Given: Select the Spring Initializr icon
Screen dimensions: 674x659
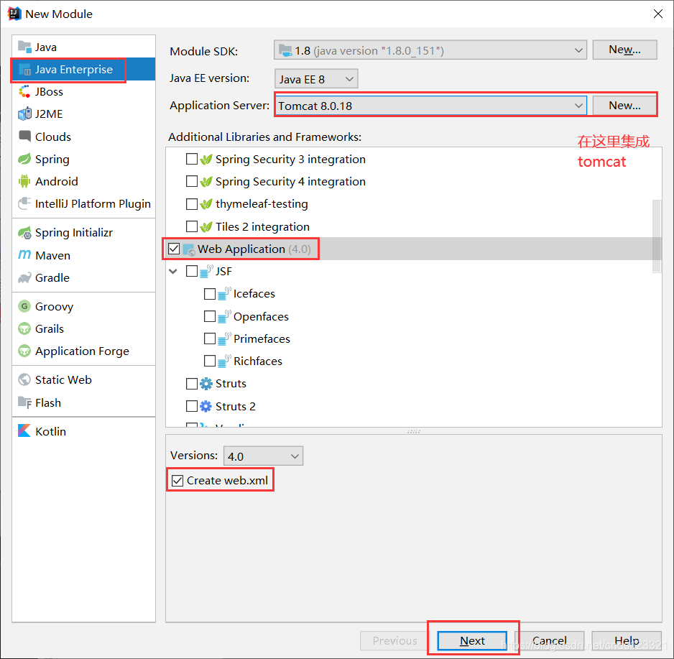Looking at the screenshot, I should point(24,233).
